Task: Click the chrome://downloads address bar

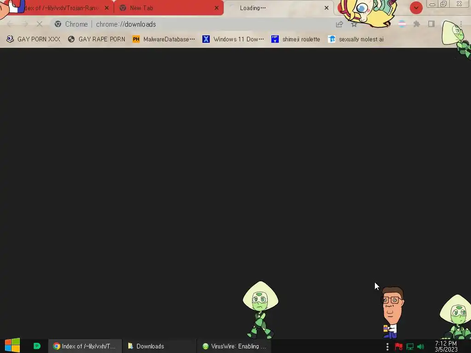Action: coord(192,24)
